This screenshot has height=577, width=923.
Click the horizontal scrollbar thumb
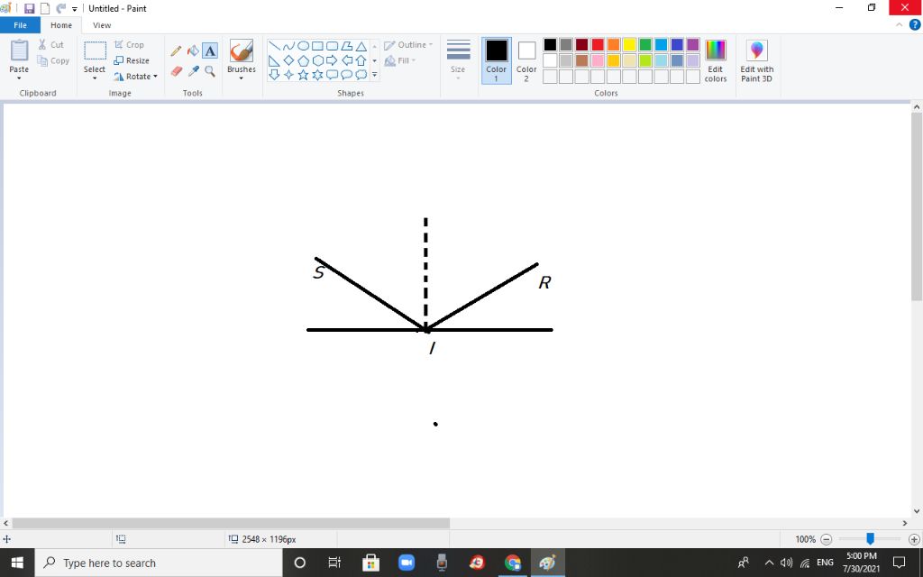[231, 523]
